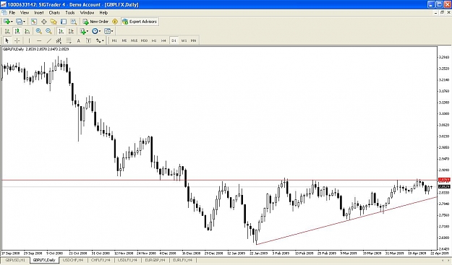
Task: Choose the text 'A' drawing tool
Action: 78,40
